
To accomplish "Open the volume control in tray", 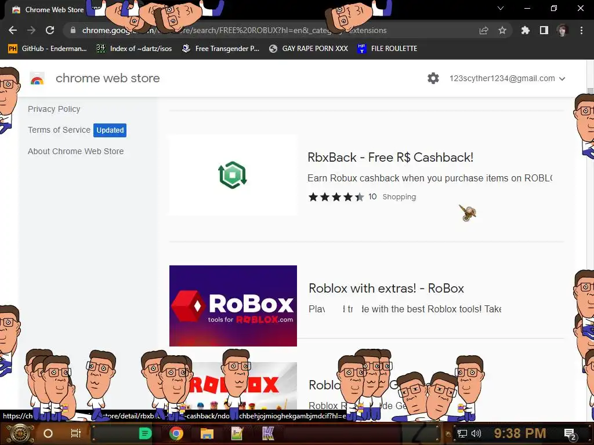I will (x=476, y=433).
